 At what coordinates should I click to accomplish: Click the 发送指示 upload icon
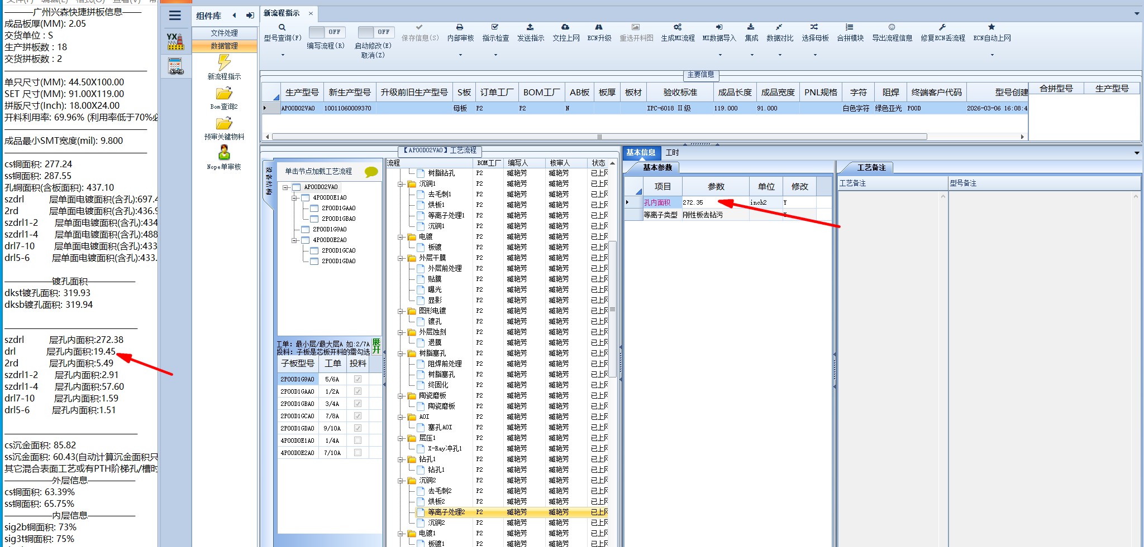(530, 27)
